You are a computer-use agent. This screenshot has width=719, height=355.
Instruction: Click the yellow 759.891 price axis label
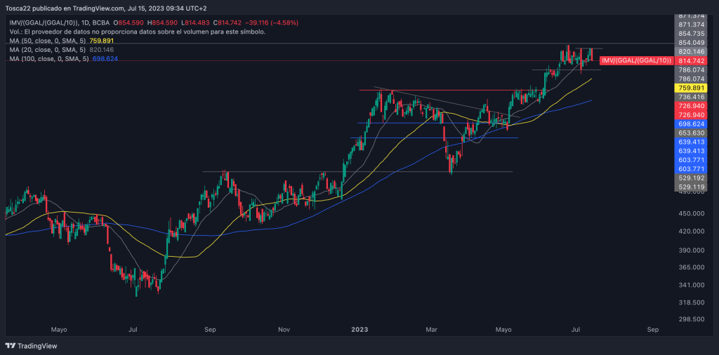coord(692,88)
